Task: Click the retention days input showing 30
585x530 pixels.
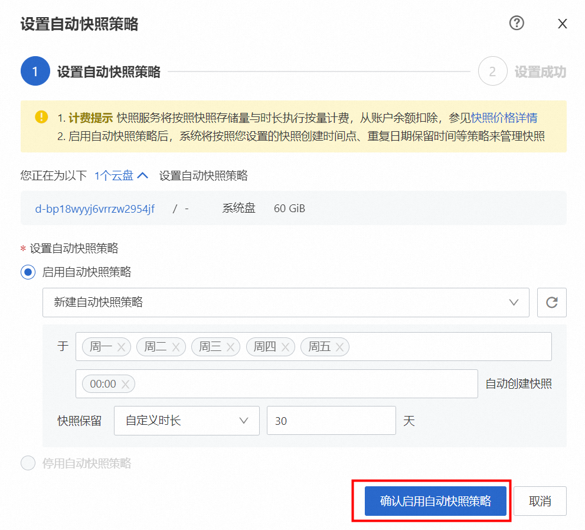Action: pyautogui.click(x=331, y=421)
